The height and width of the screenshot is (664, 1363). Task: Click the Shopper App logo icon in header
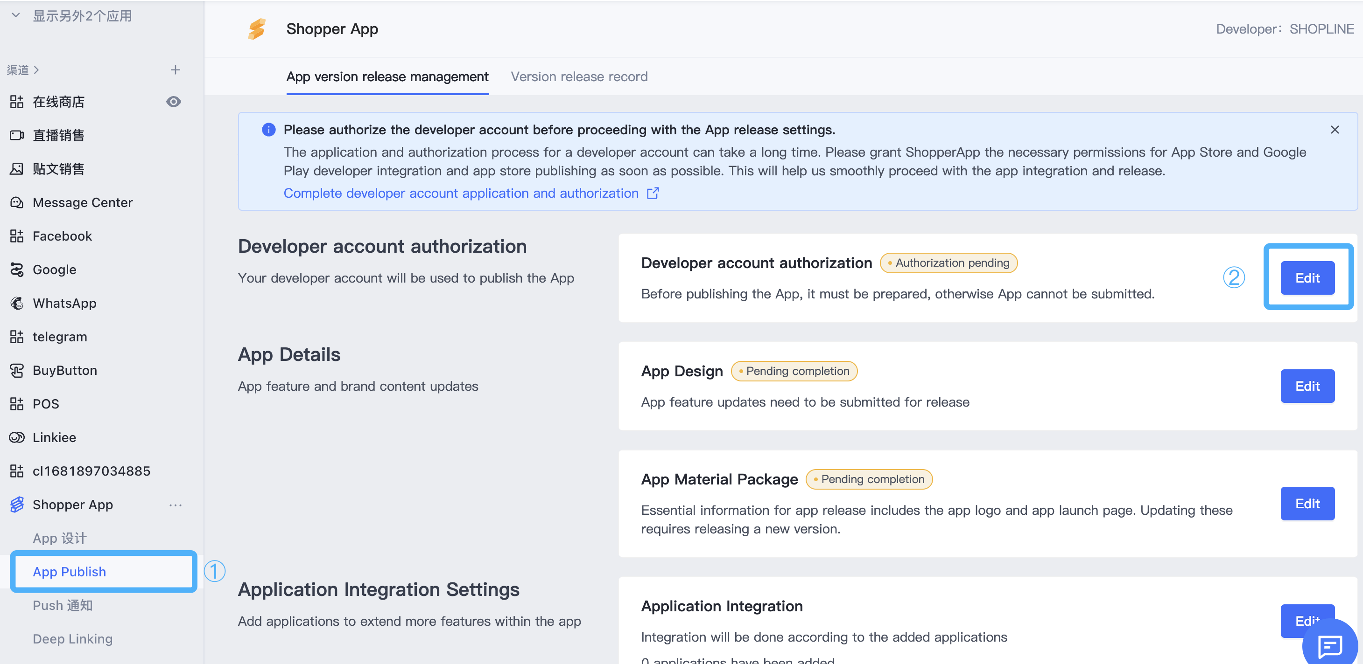[257, 29]
